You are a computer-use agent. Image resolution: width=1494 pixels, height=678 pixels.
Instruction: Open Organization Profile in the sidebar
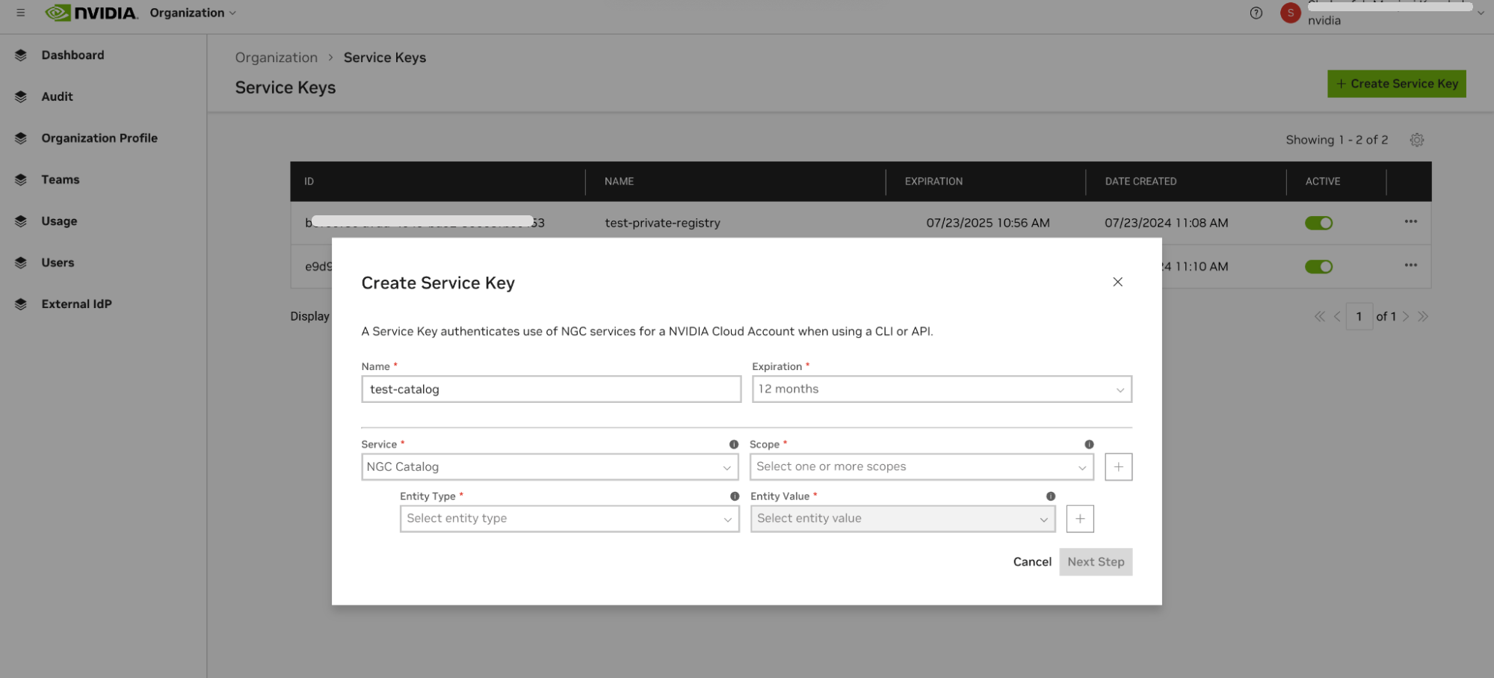click(99, 138)
